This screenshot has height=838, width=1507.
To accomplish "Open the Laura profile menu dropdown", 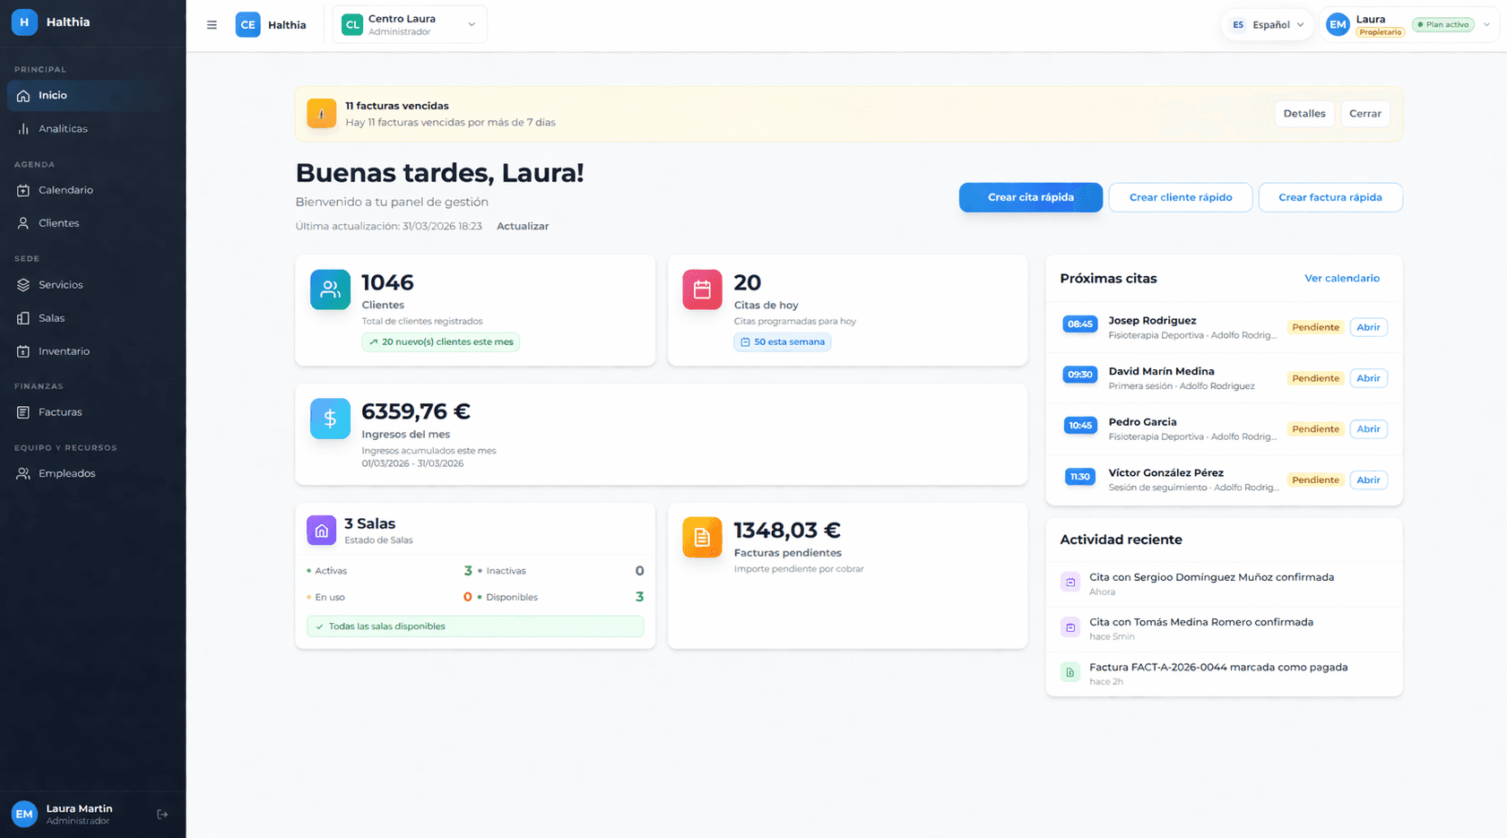I will (x=1408, y=24).
